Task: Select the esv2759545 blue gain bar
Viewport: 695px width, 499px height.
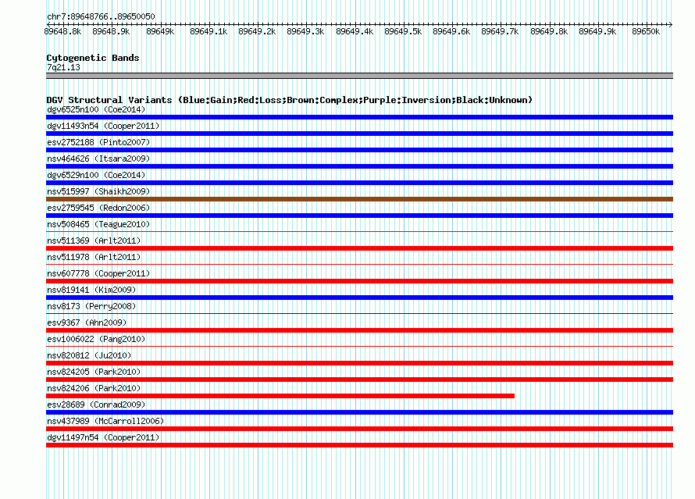Action: click(359, 216)
